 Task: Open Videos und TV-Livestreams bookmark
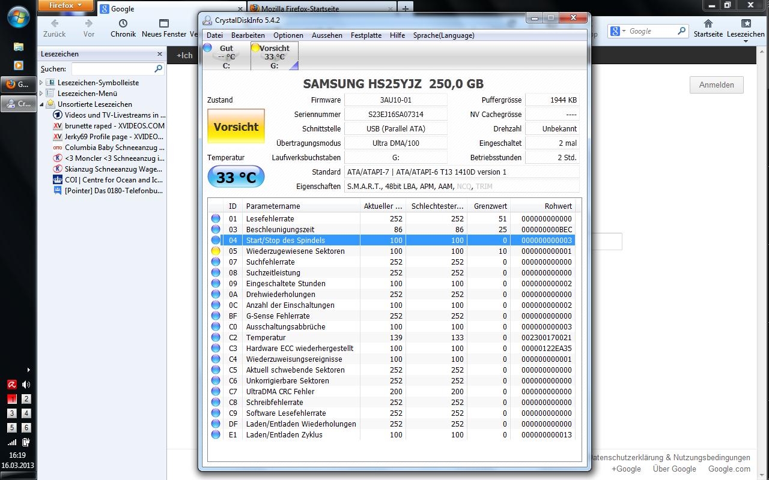click(x=110, y=115)
